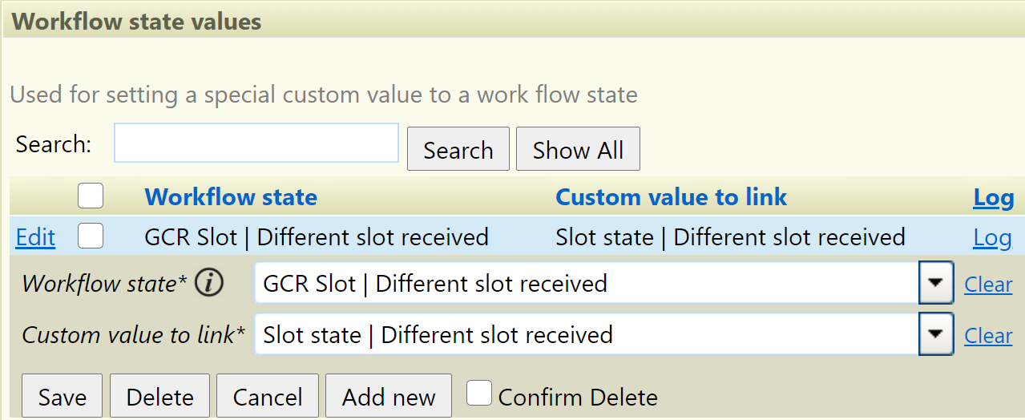Viewport: 1025px width, 420px height.
Task: Click the Workflow state info icon
Action: [208, 283]
